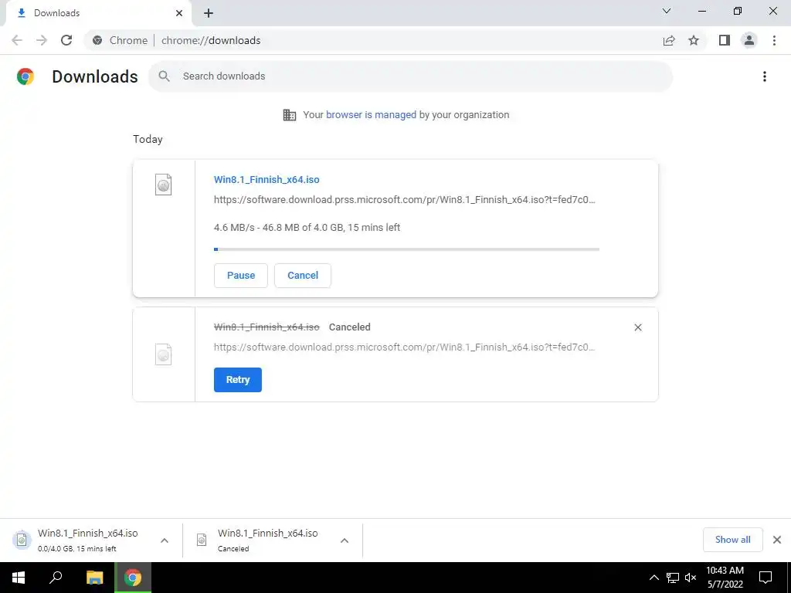Expand options for the downloading shelf item

coord(165,540)
